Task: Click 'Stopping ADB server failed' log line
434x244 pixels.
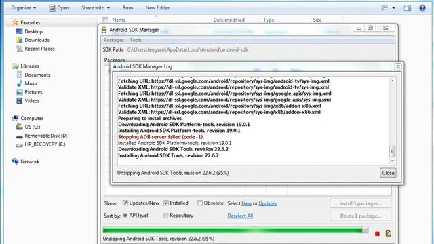Action: (x=161, y=137)
